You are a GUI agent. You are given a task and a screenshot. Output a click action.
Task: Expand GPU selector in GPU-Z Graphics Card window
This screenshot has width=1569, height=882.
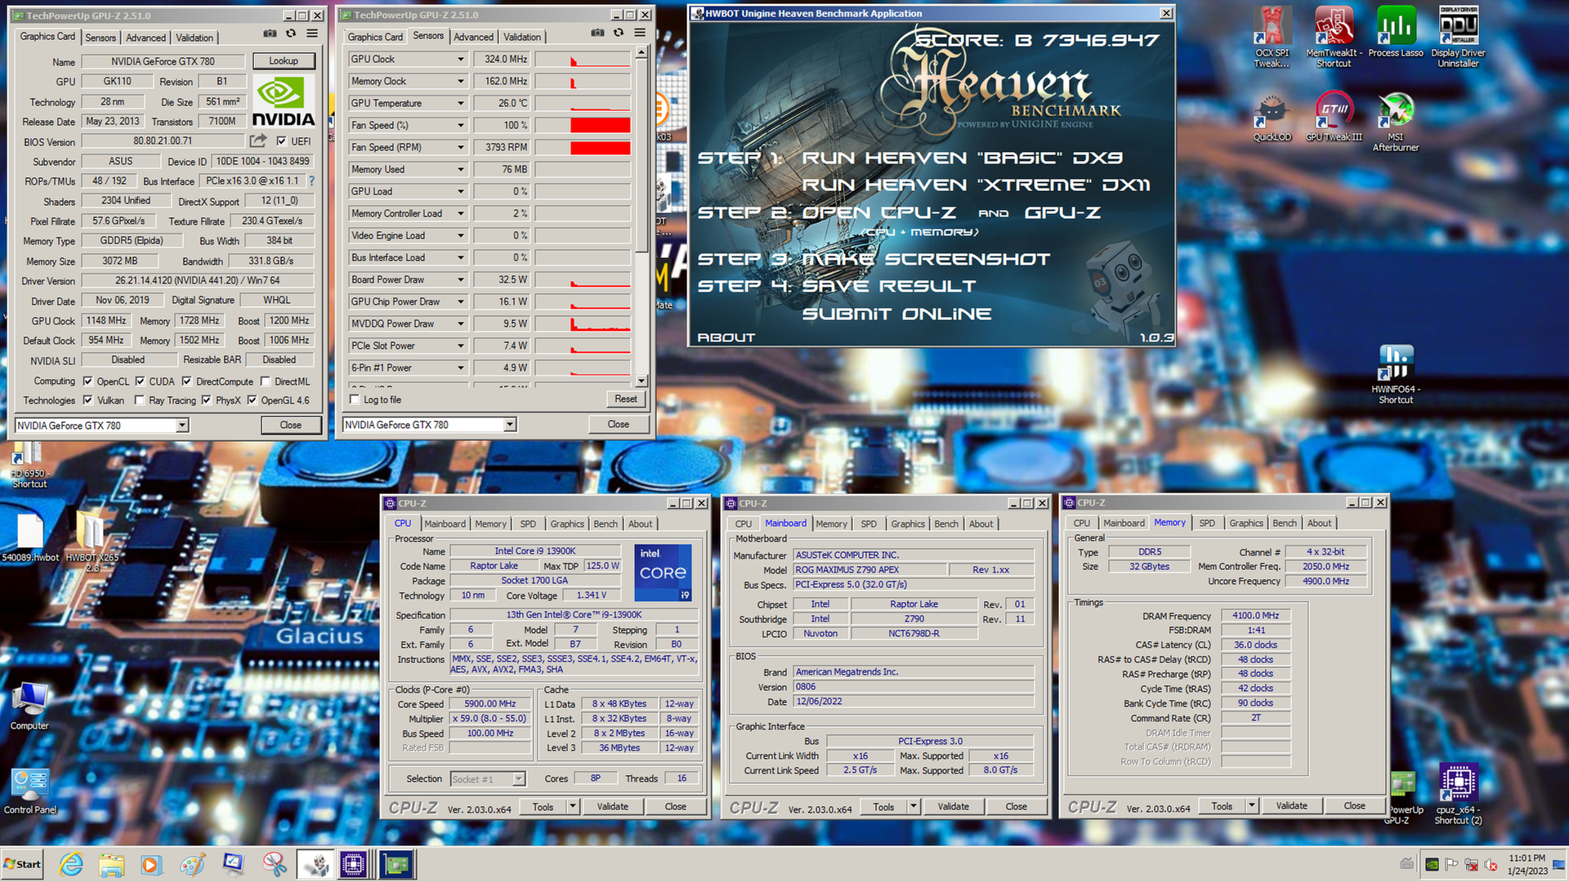tap(182, 425)
